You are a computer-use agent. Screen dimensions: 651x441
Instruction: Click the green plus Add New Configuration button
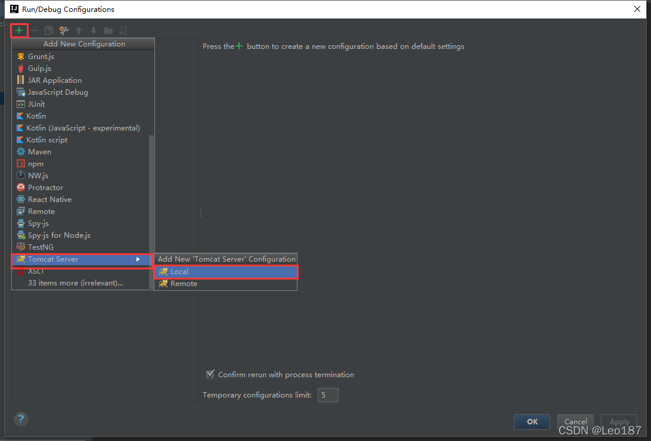pos(19,30)
